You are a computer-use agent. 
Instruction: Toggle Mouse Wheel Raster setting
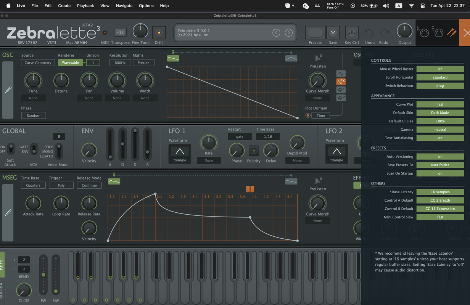pos(440,69)
